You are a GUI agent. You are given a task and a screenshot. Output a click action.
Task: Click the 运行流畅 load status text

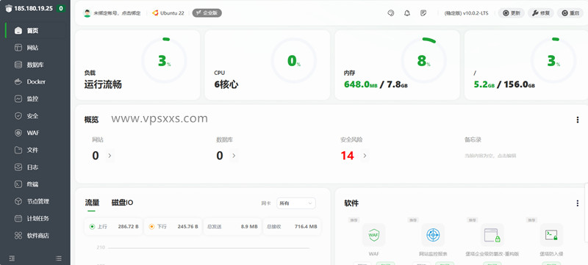tap(103, 84)
